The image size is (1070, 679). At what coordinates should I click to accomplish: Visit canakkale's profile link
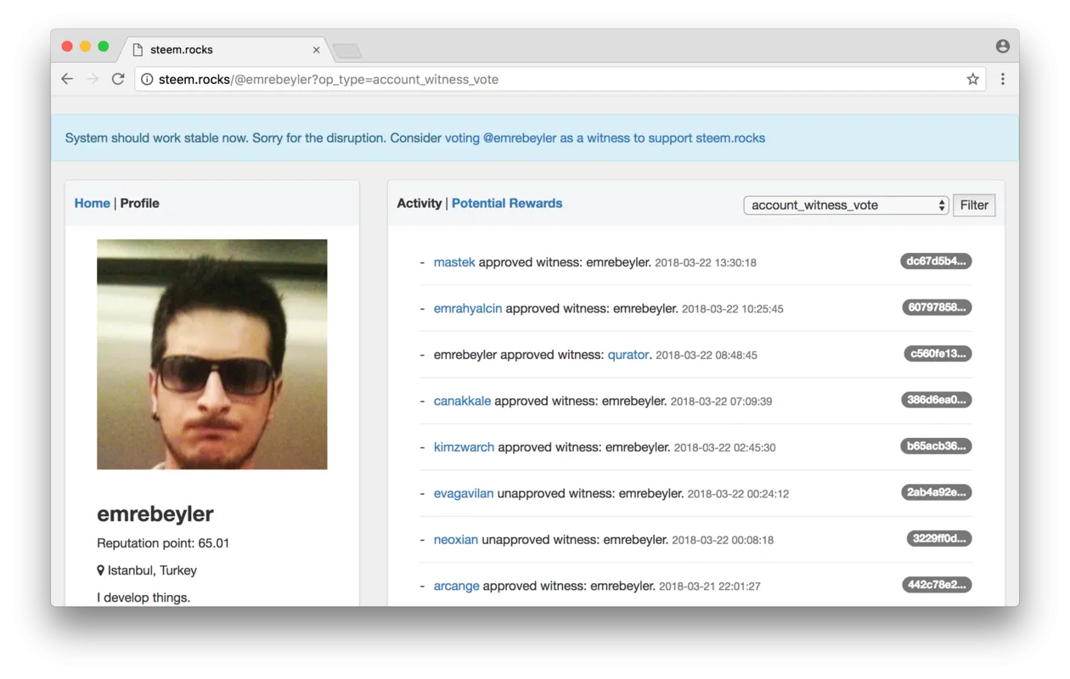coord(462,401)
